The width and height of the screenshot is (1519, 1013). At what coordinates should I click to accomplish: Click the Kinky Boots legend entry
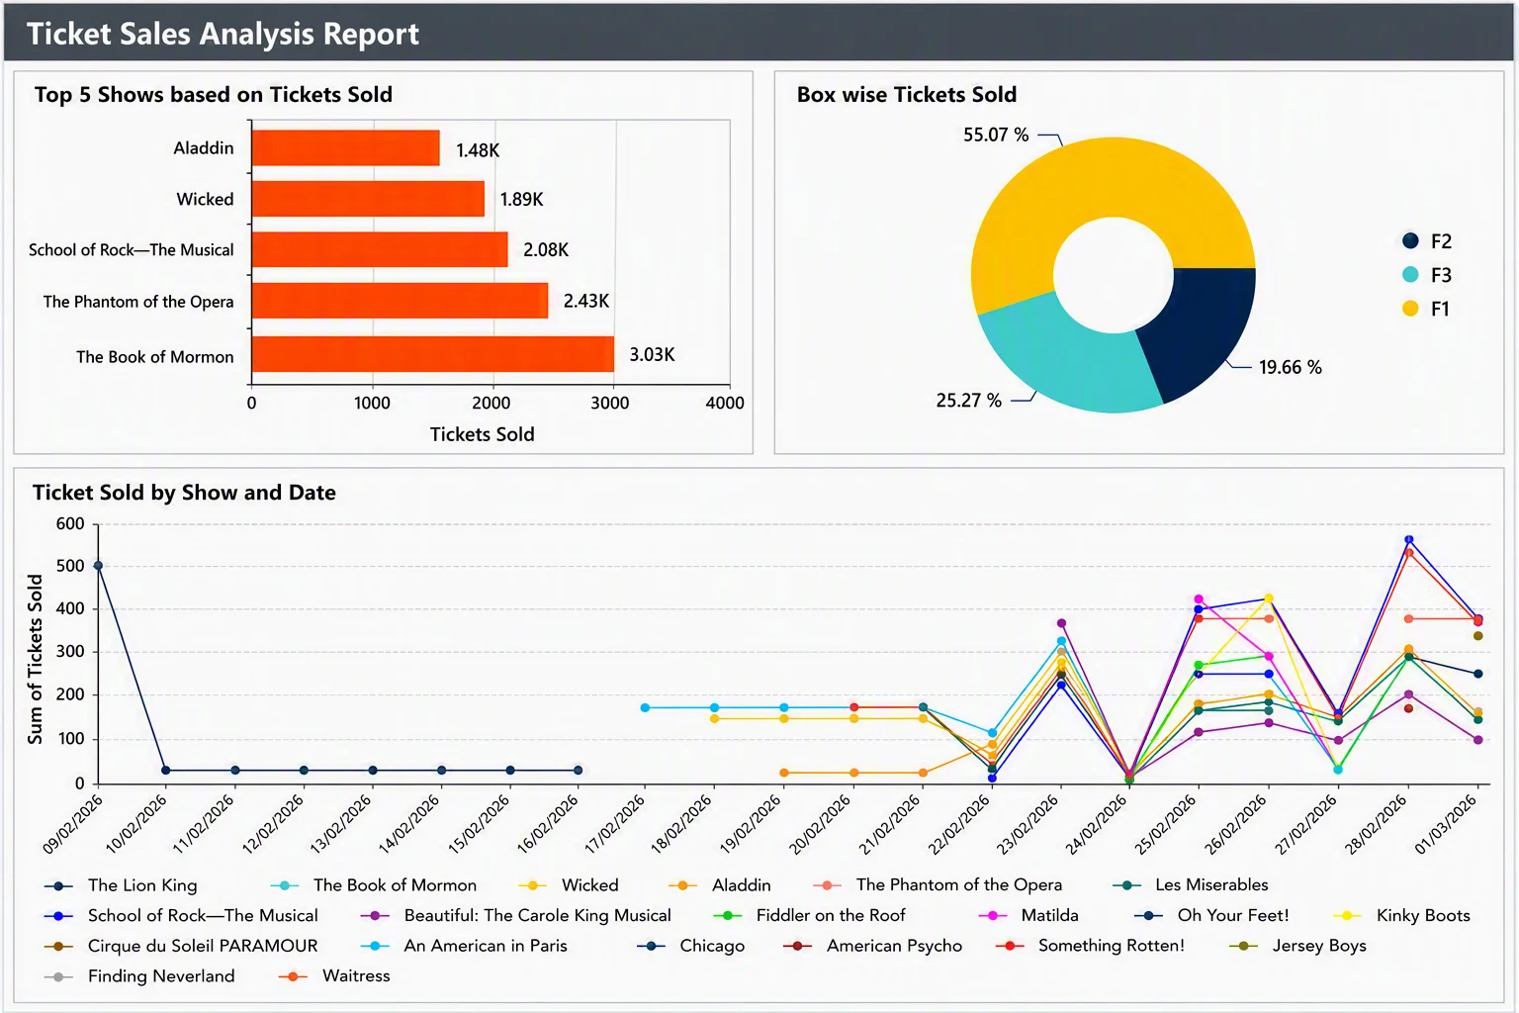click(x=1402, y=916)
